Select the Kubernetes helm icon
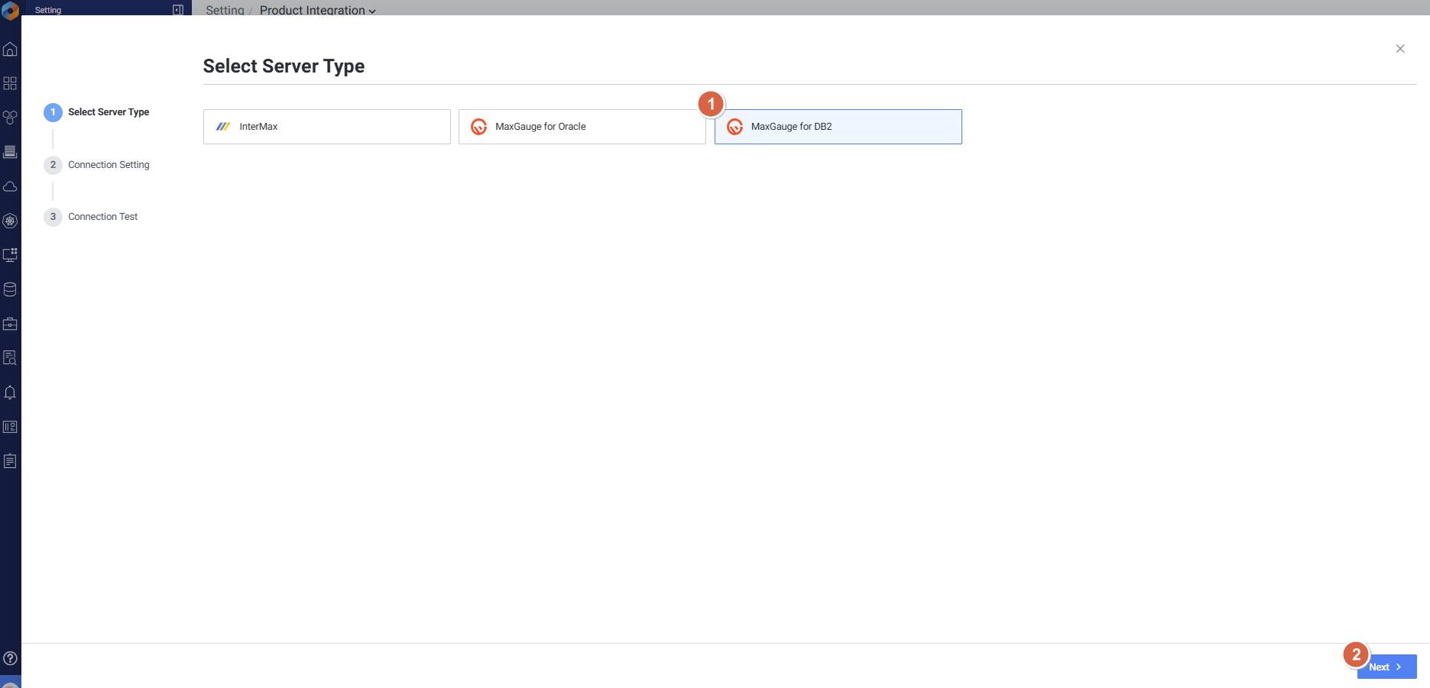The width and height of the screenshot is (1430, 688). (10, 221)
